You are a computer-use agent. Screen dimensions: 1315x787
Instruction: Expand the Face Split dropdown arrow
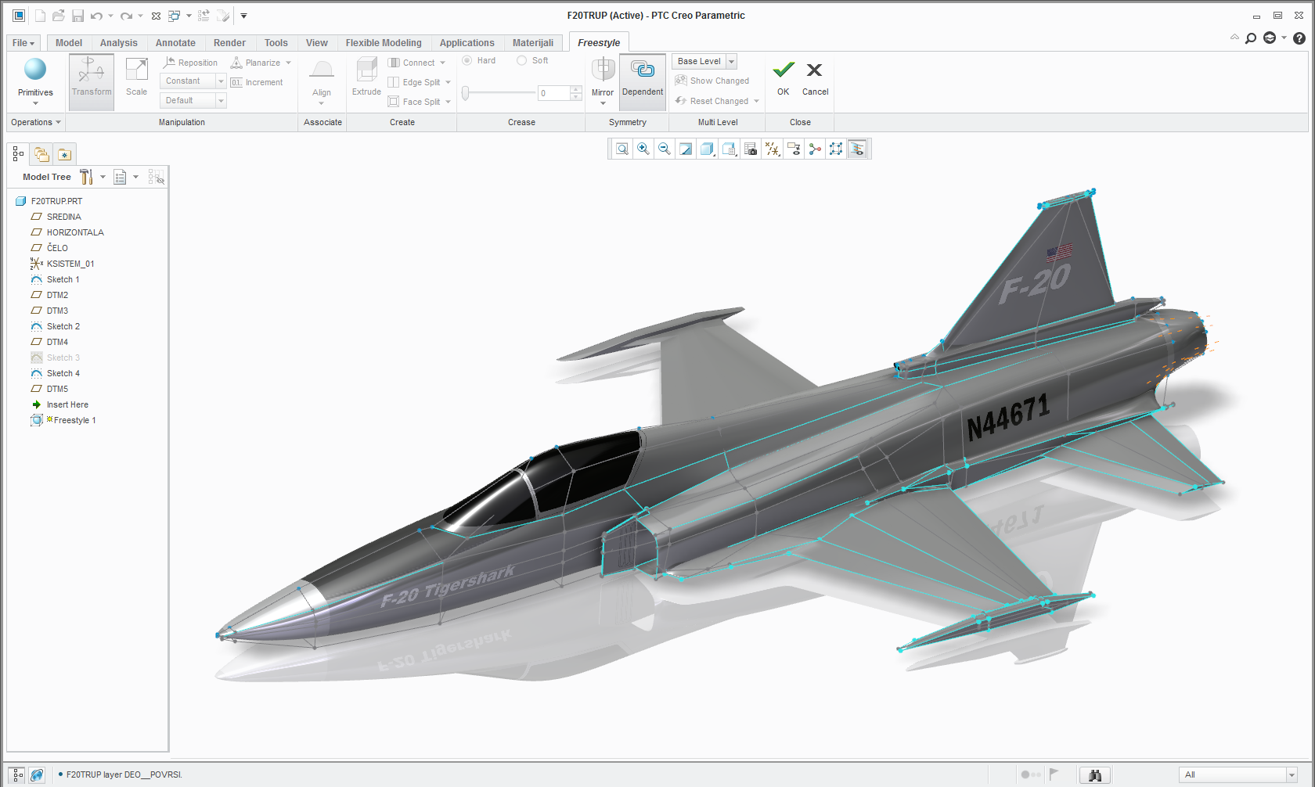point(449,102)
